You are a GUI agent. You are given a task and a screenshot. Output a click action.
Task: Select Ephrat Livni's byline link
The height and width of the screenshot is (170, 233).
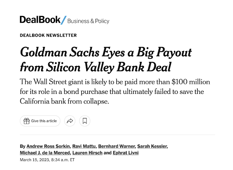pos(126,153)
